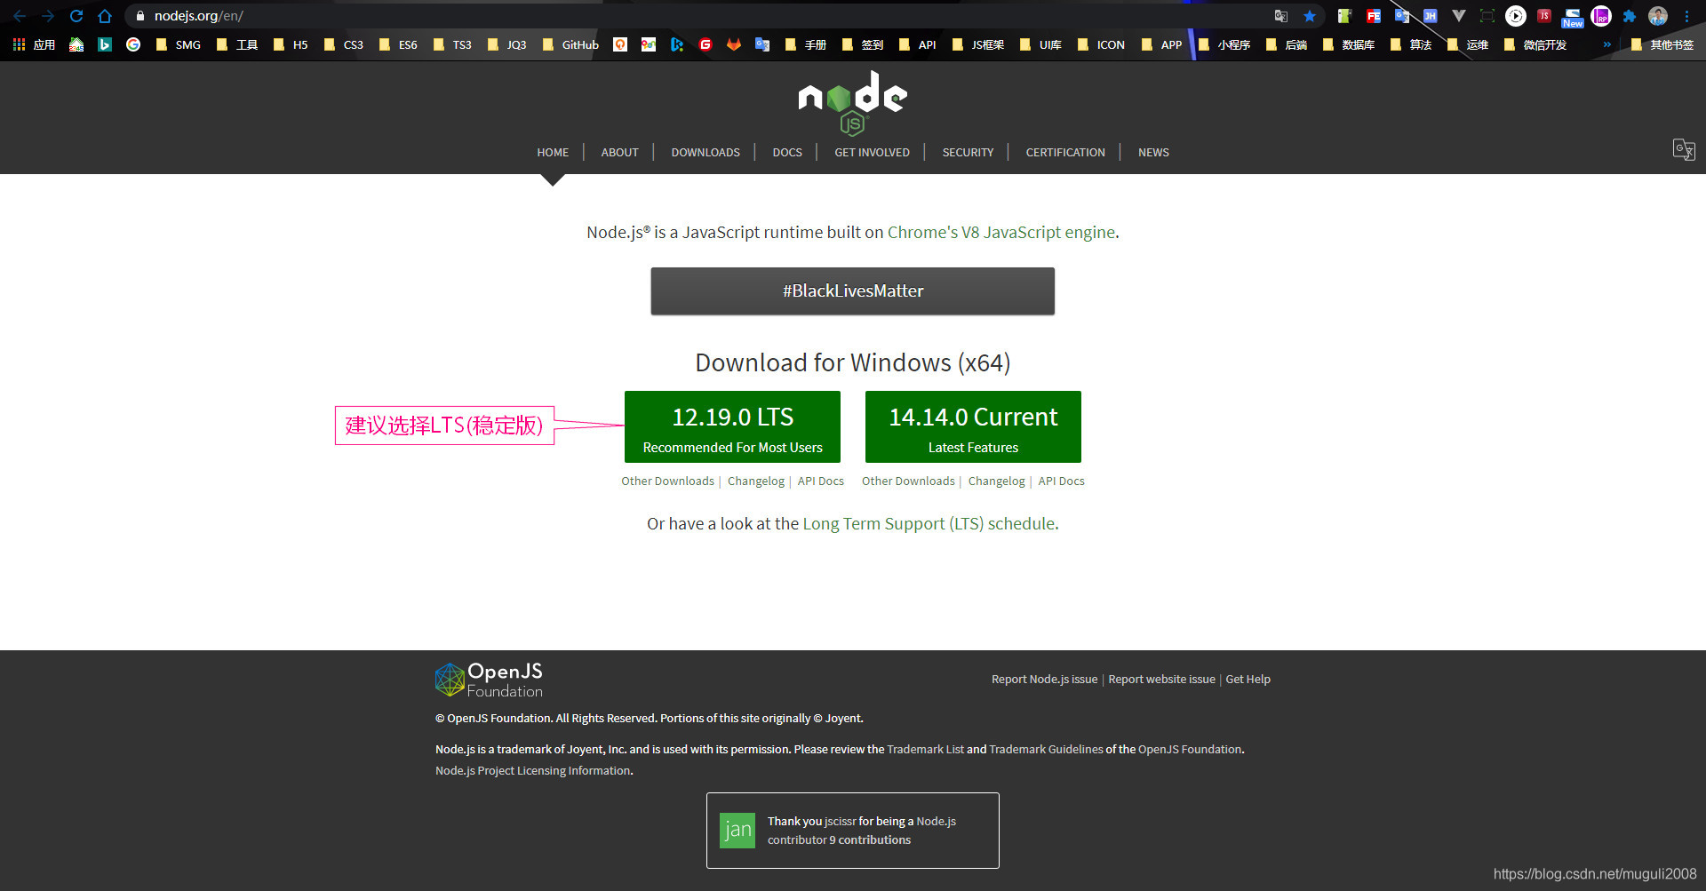Open the Chrome three-dot menu
The image size is (1706, 891).
(x=1686, y=16)
